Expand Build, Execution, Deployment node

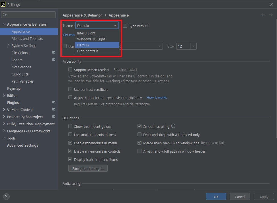4,124
